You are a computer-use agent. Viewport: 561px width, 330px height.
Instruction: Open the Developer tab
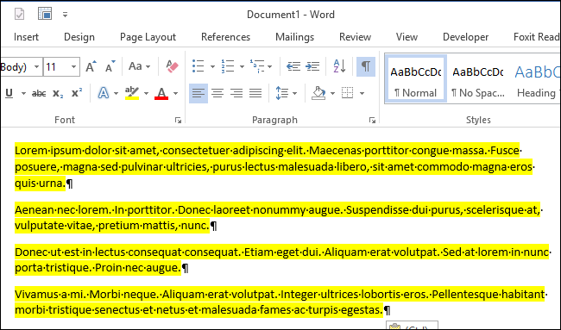tap(465, 37)
